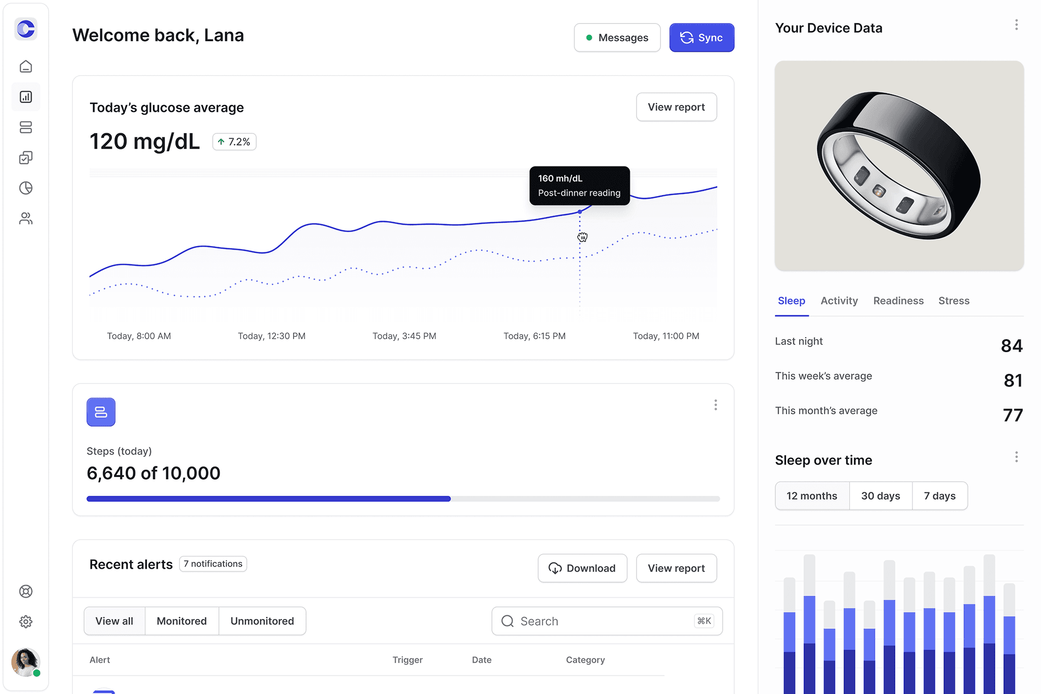Click the Today, 12:30 PM axis label
The image size is (1041, 694).
[272, 336]
